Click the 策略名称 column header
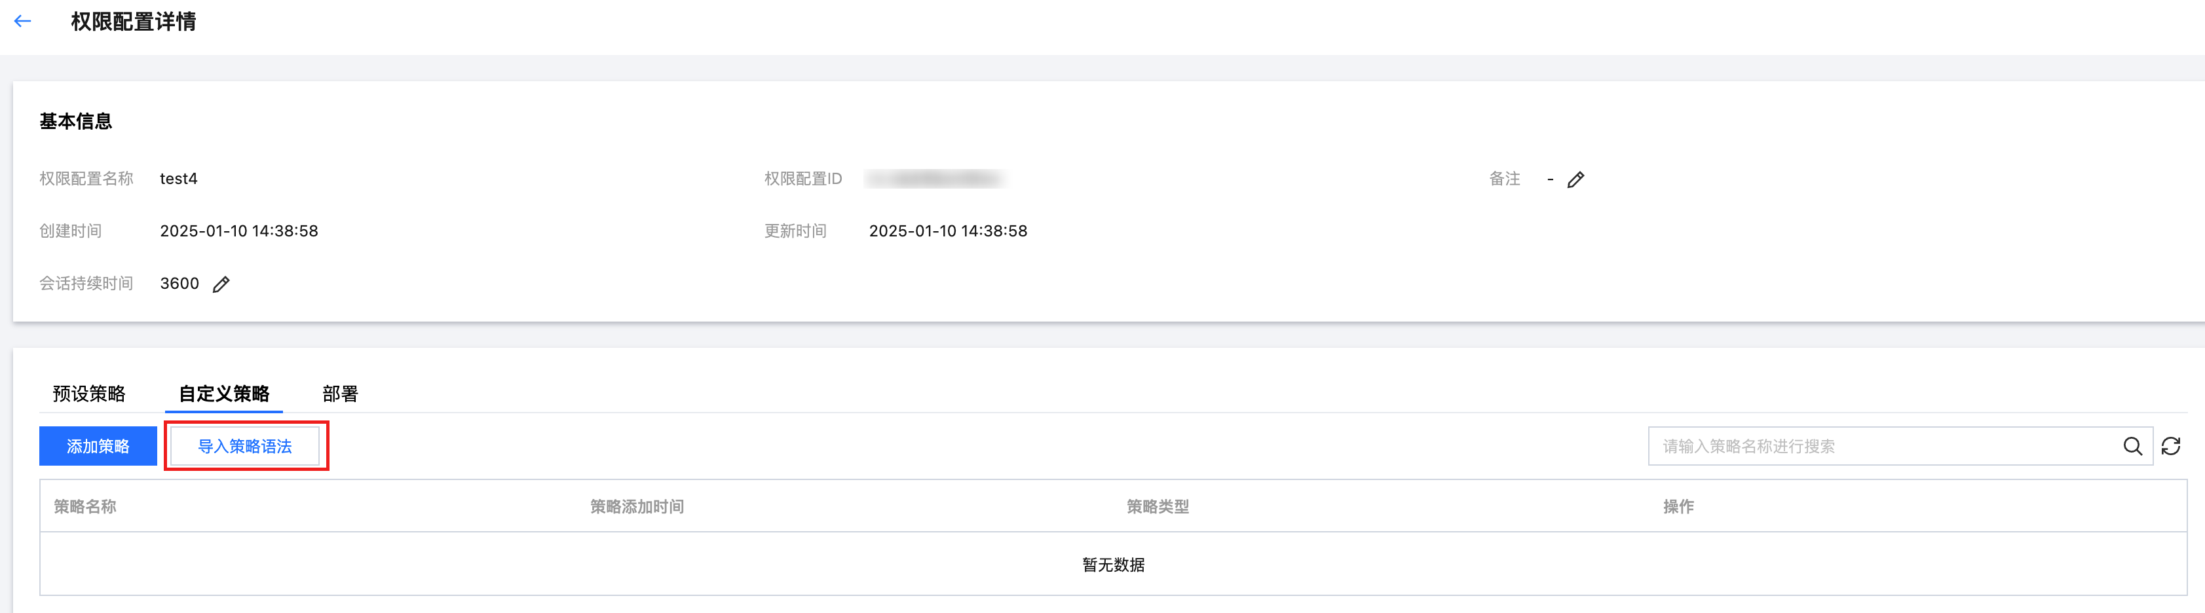The image size is (2205, 613). [x=85, y=507]
